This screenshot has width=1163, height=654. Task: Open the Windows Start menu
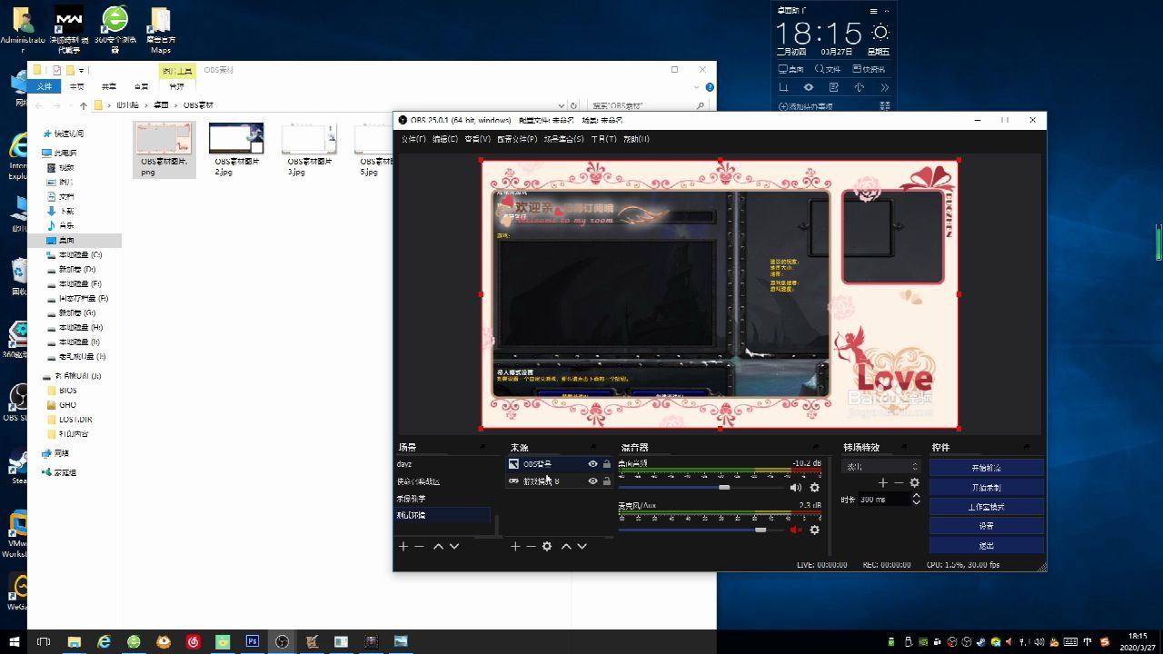coord(15,641)
